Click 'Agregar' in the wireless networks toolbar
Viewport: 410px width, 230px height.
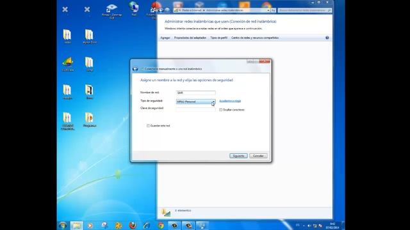coord(165,38)
